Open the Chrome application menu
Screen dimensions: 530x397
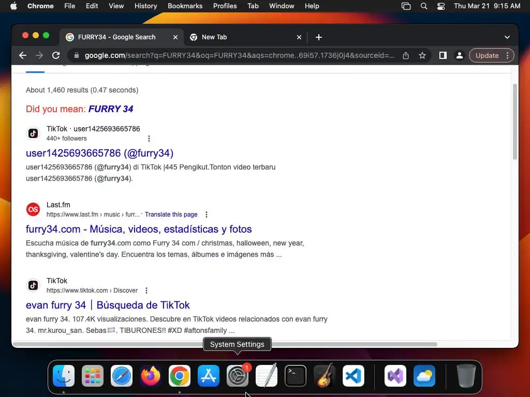40,6
